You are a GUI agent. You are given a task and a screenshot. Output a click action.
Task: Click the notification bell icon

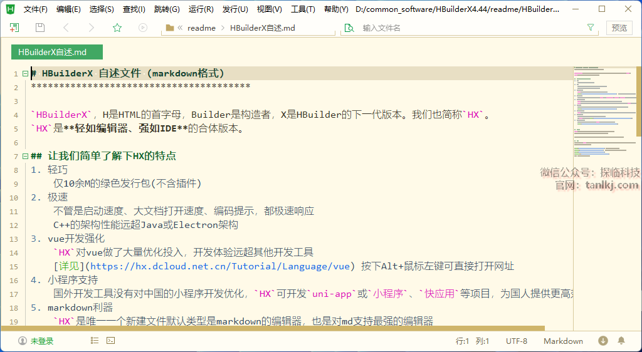(621, 341)
